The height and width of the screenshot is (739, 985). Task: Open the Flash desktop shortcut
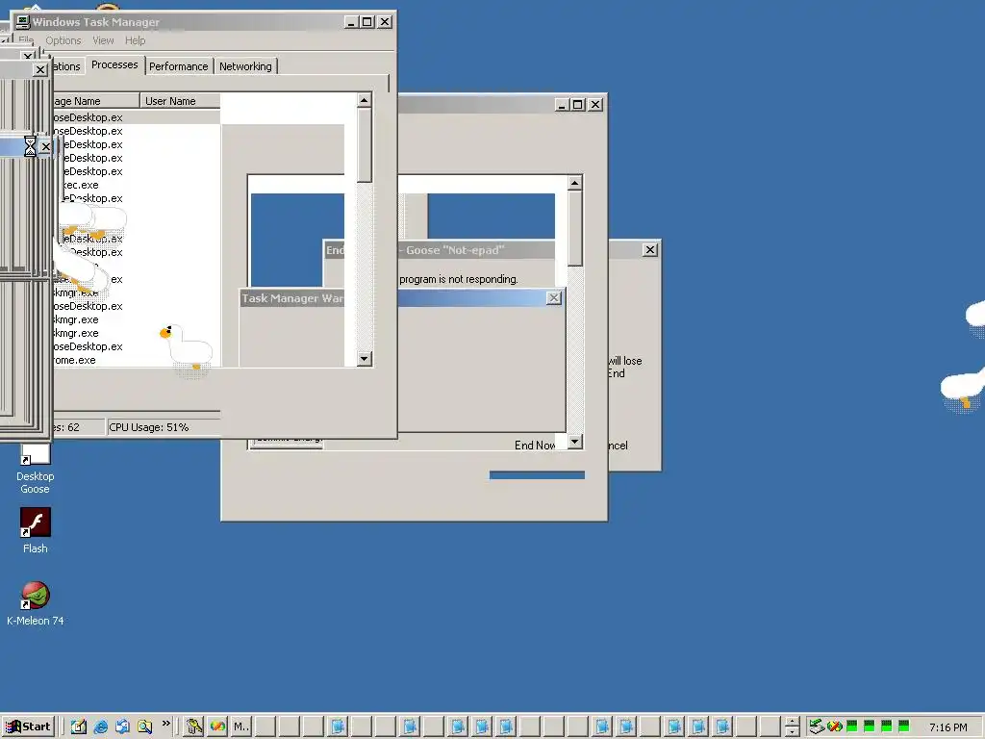[x=36, y=531]
